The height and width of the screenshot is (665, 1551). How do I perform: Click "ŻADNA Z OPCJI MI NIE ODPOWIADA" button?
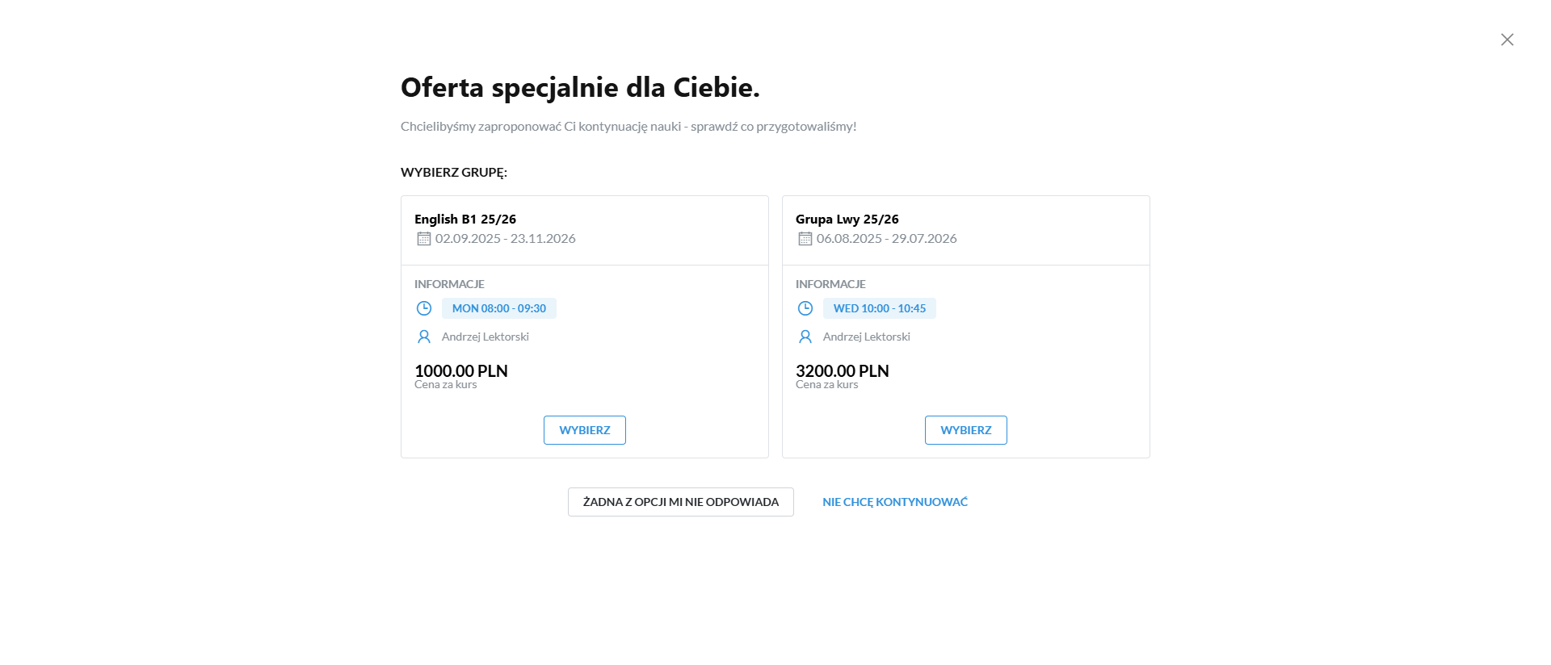point(680,502)
